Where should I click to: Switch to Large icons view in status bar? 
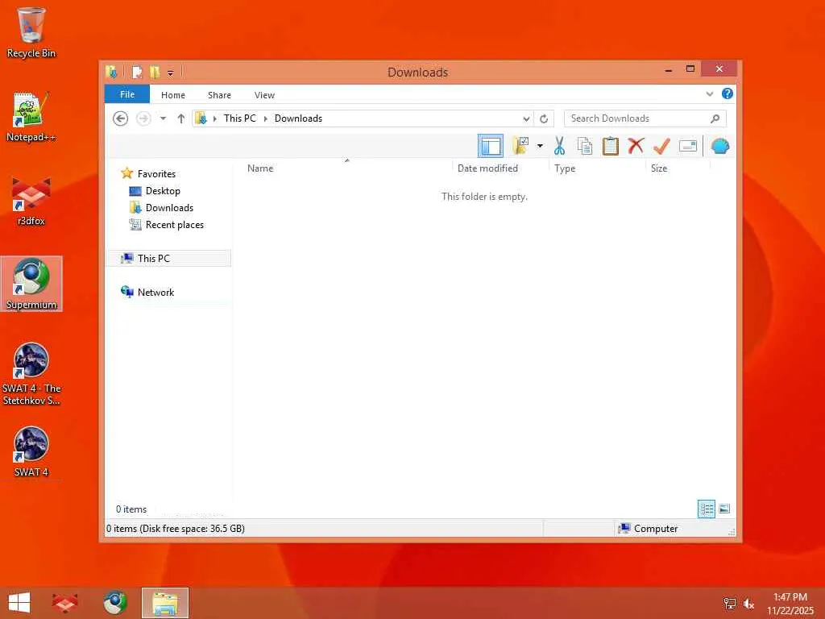click(724, 509)
